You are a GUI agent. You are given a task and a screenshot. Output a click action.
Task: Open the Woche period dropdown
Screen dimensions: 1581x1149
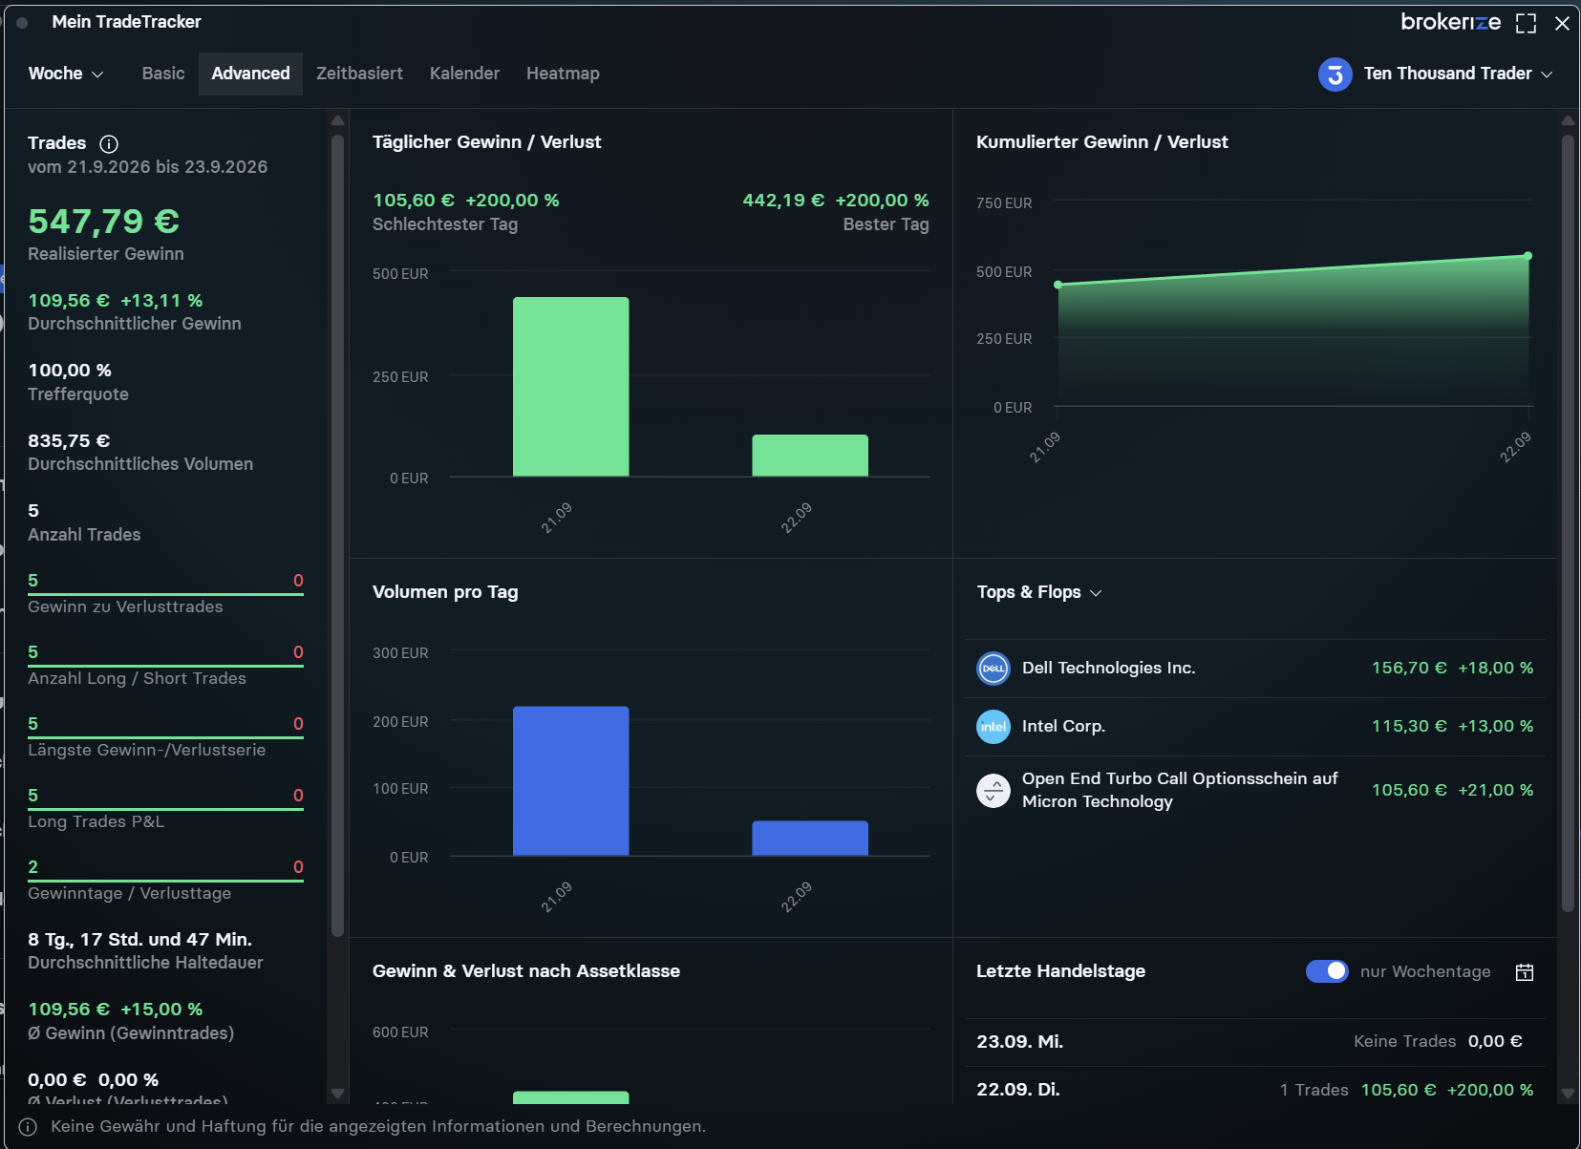(x=66, y=74)
